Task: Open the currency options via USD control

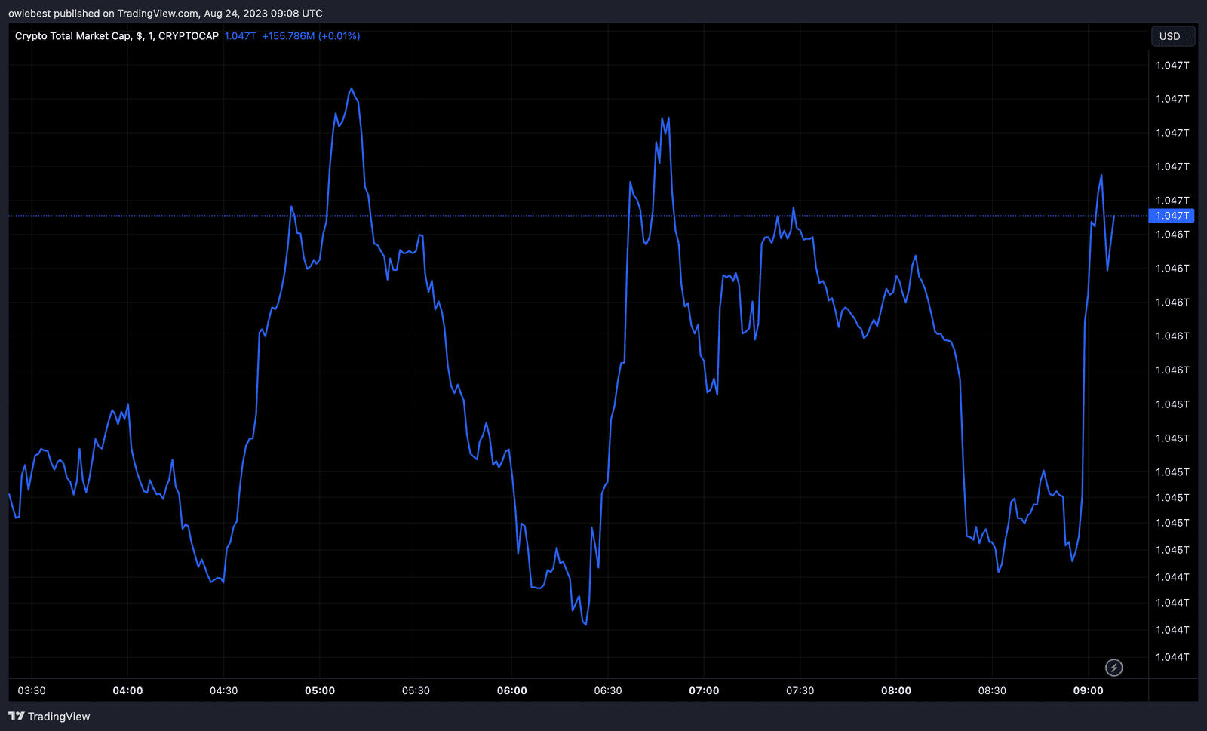Action: coord(1173,35)
